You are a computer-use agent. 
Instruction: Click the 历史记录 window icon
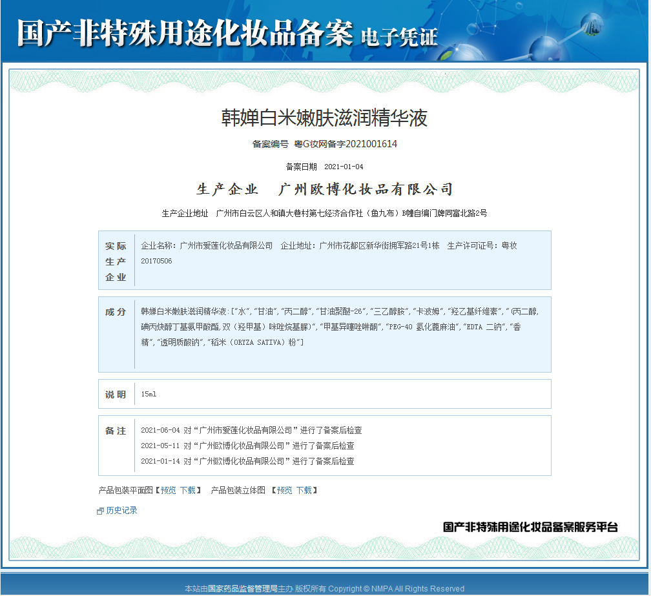click(100, 511)
